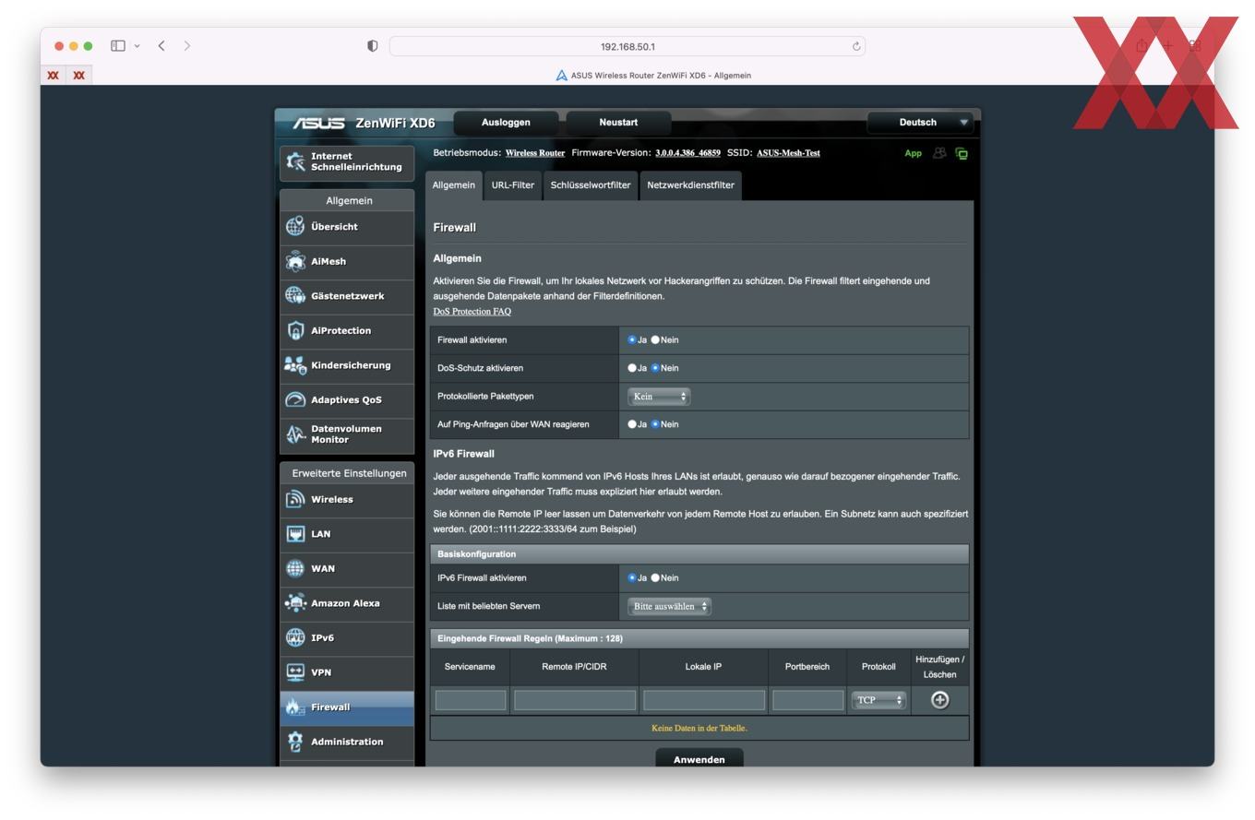This screenshot has width=1255, height=820.
Task: Open Protokollierte Pakettypen dropdown
Action: 659,397
